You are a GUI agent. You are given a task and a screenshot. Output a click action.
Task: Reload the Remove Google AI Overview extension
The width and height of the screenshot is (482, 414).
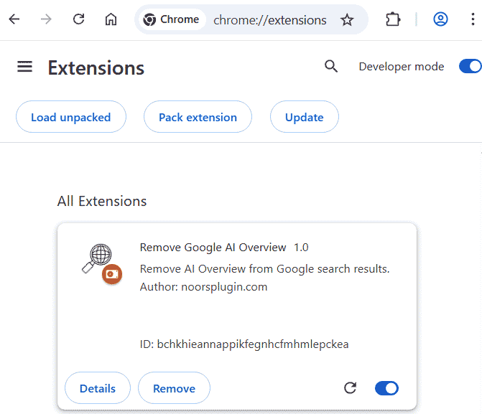[x=350, y=388]
